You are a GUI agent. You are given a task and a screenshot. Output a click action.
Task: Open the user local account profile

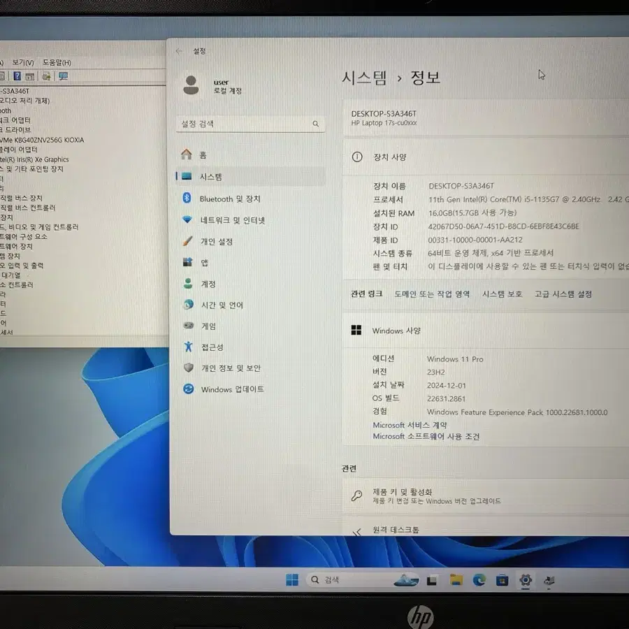(x=213, y=85)
